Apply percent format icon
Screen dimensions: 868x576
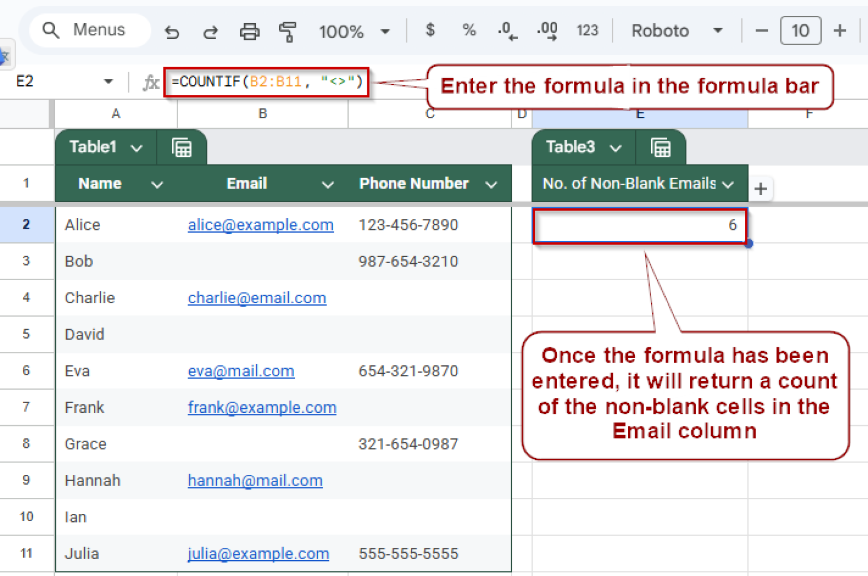[x=469, y=31]
